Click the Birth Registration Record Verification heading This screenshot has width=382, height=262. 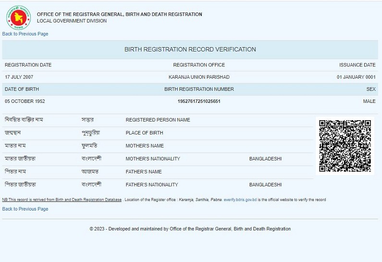point(190,50)
